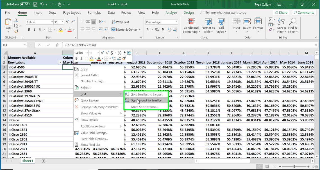Toggle Bold in the mini toolbar
The width and height of the screenshot is (320, 170).
[76, 58]
